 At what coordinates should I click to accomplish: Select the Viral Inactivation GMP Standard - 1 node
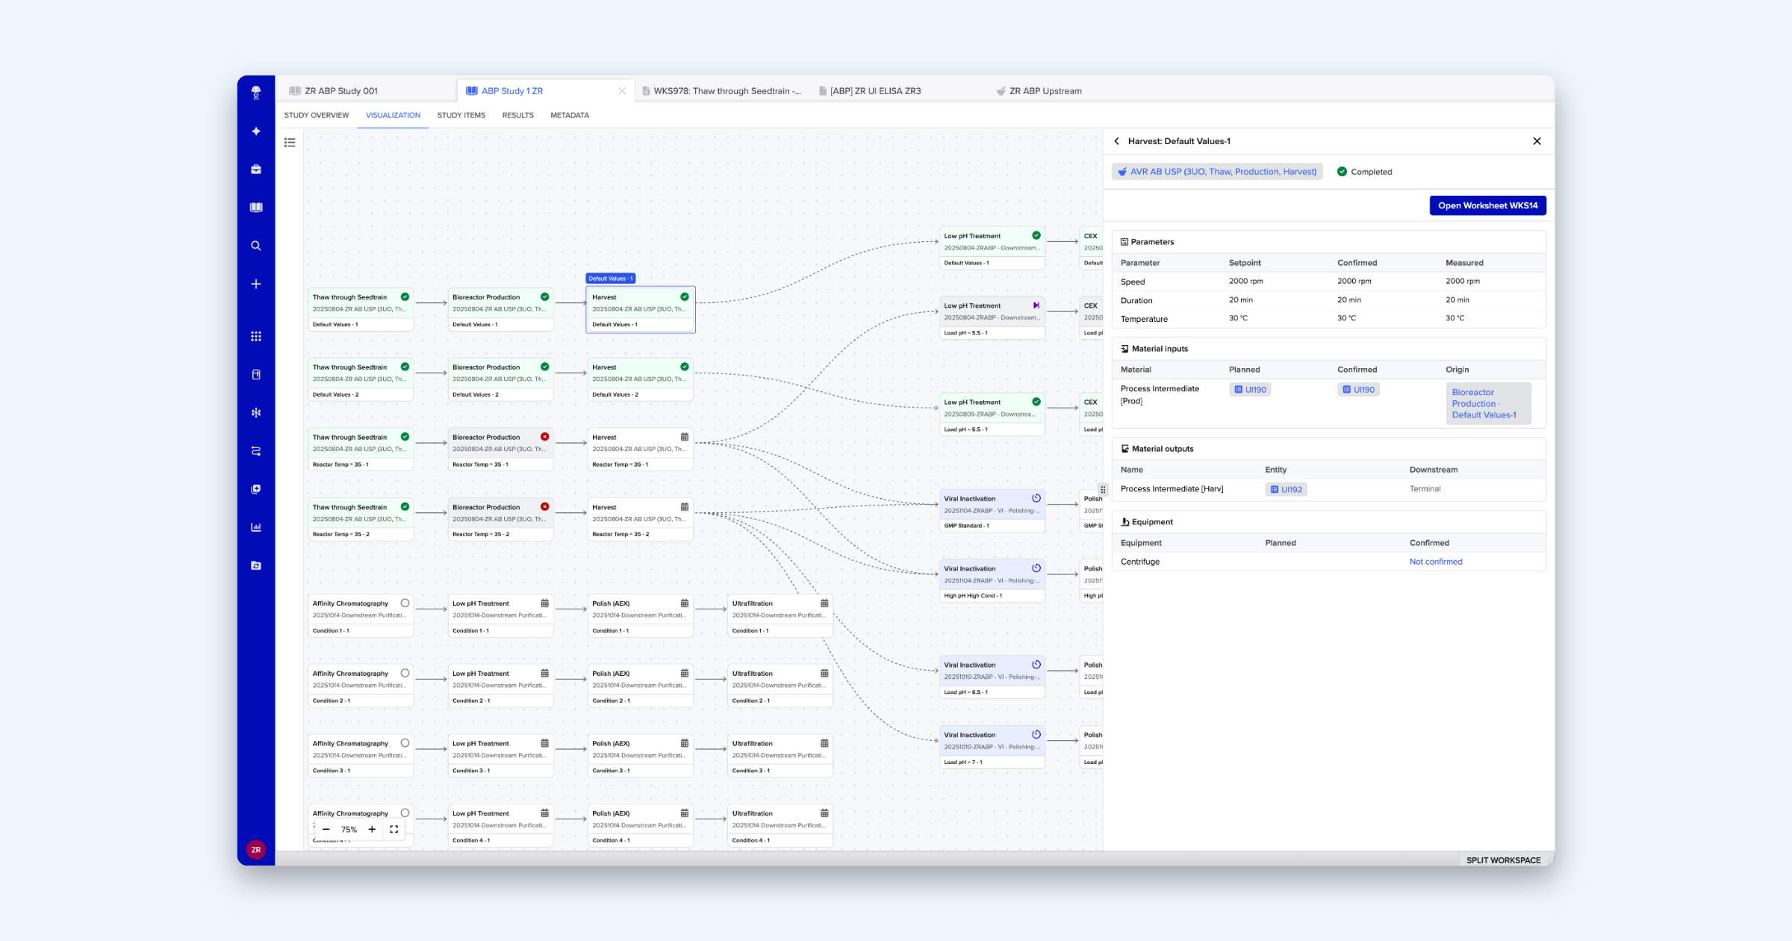pyautogui.click(x=992, y=512)
